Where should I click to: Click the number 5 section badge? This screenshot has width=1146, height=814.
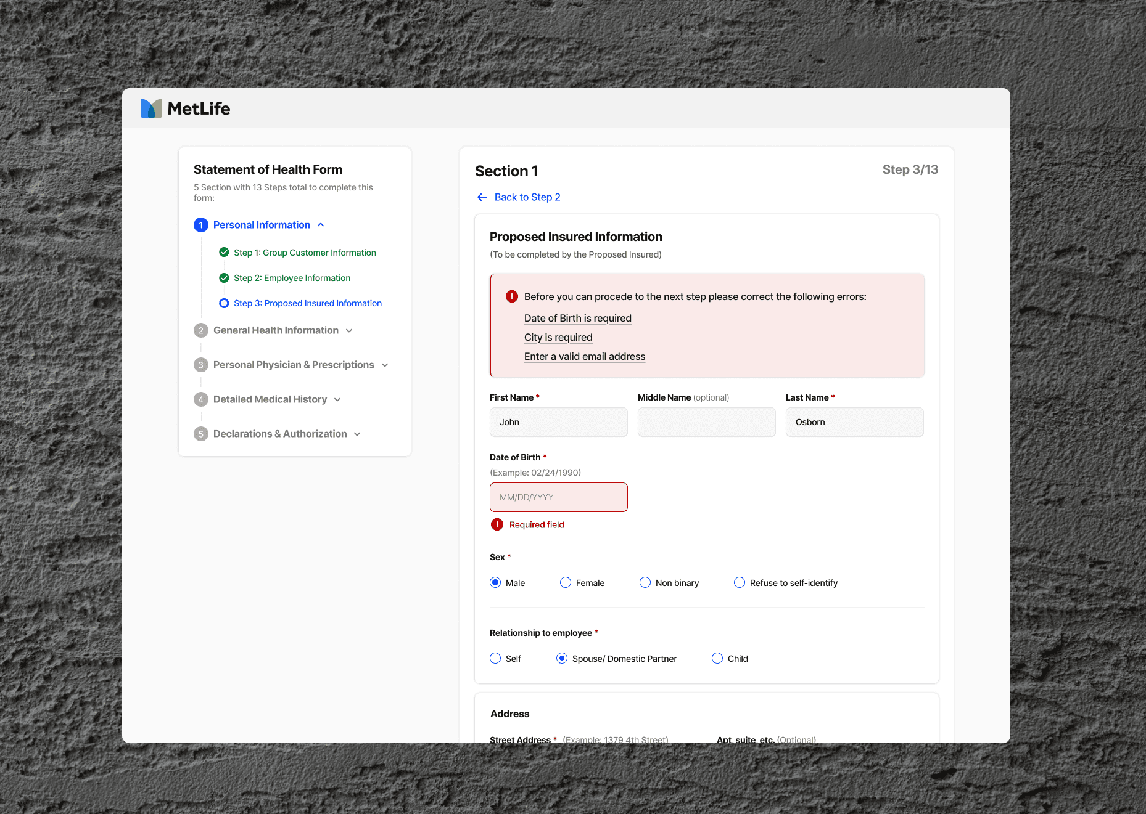point(200,434)
